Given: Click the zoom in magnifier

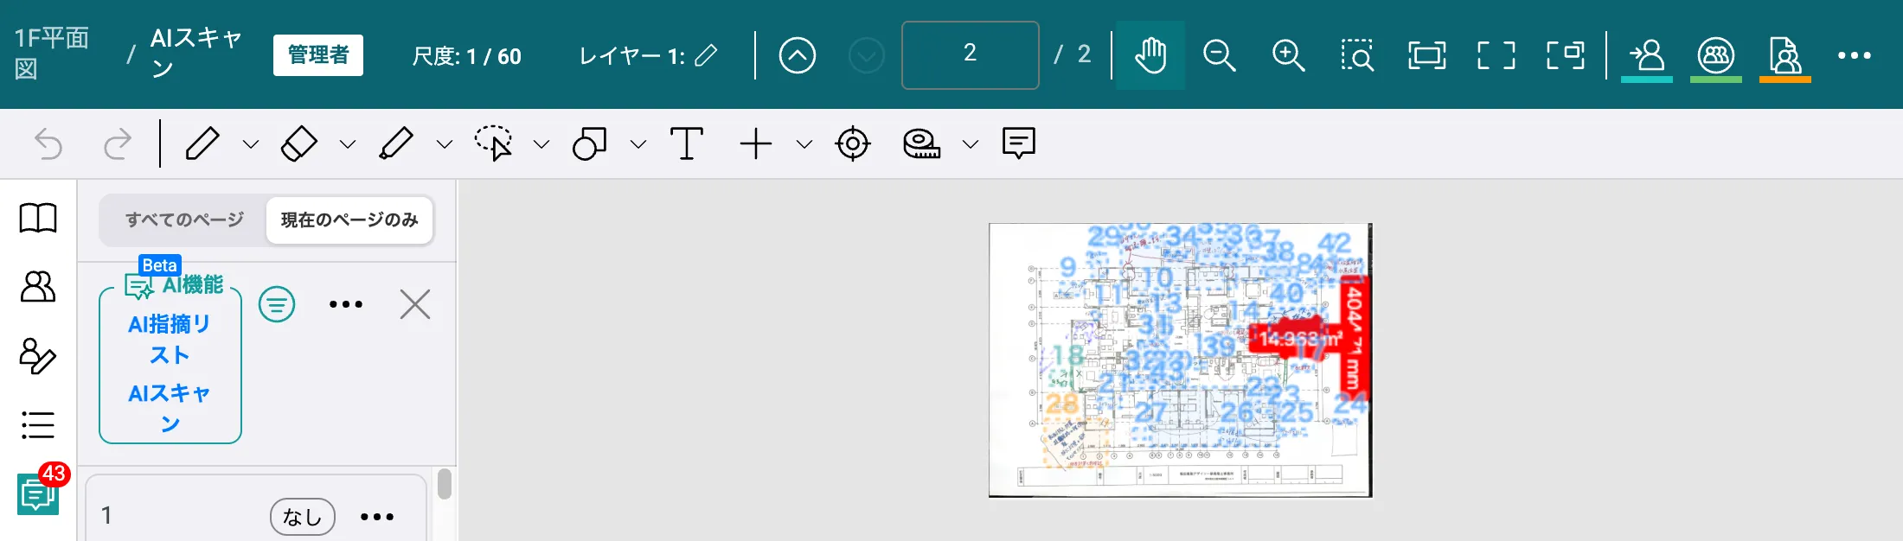Looking at the screenshot, I should click(x=1289, y=55).
